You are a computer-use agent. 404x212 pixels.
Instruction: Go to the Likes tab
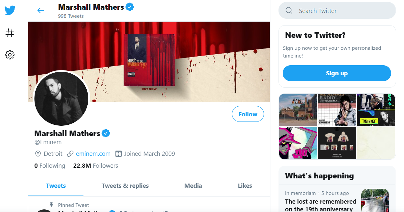coord(245,186)
